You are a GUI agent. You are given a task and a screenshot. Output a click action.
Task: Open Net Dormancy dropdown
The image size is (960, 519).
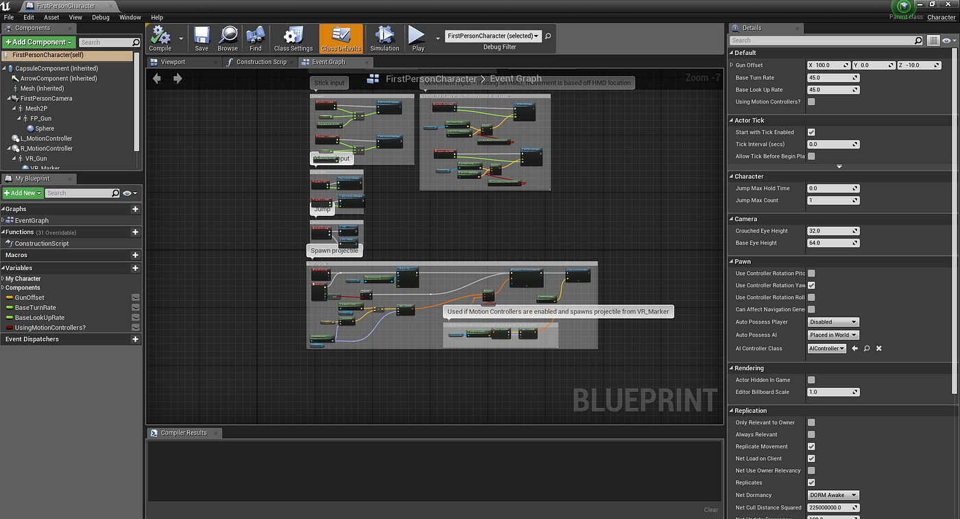[x=833, y=495]
